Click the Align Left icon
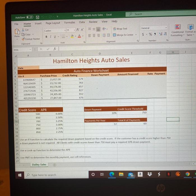Viewport: 196px width, 196px height. click(x=90, y=36)
